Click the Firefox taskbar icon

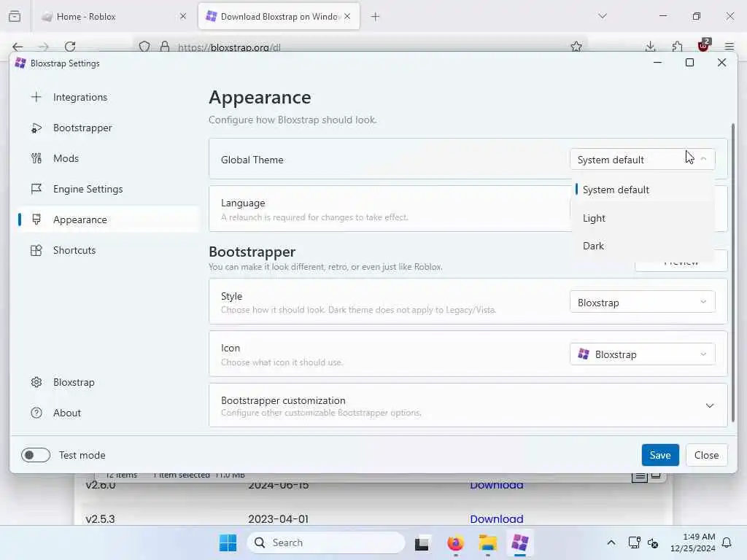455,542
